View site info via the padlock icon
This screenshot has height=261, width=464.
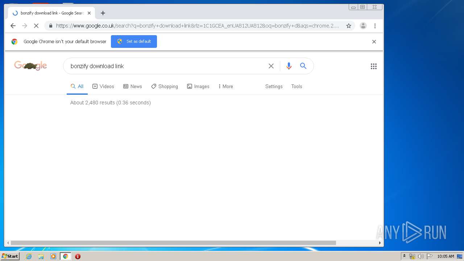tap(51, 26)
